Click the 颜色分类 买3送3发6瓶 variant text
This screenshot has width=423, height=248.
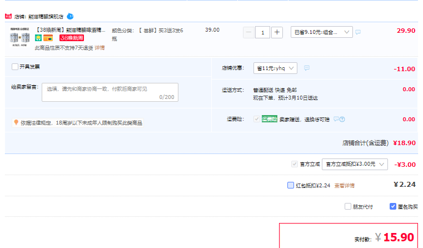tap(147, 34)
